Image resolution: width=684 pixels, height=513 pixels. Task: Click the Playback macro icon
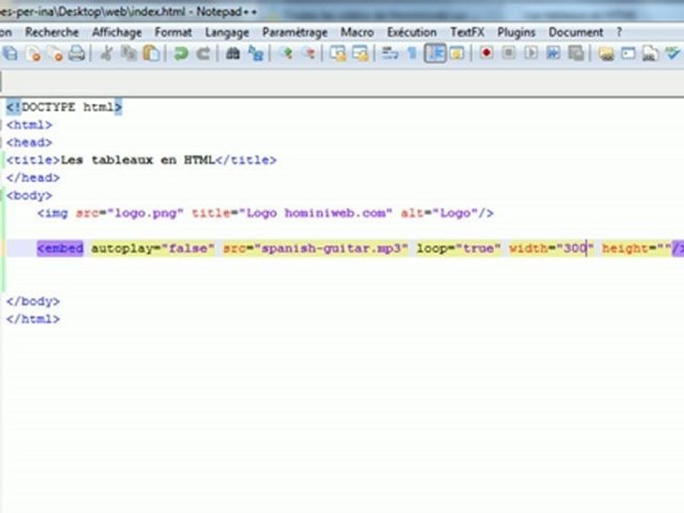(x=531, y=53)
